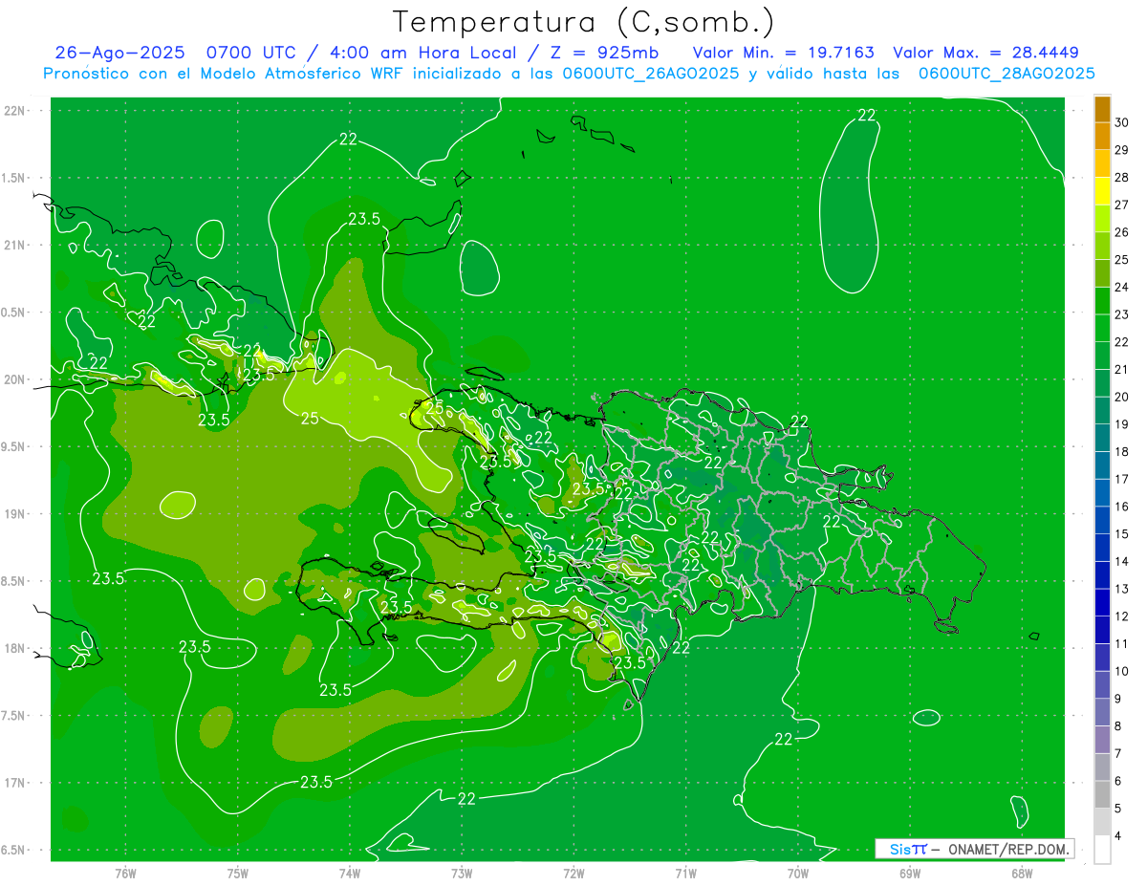Click the "20N" latitude axis label
Screen dimensions: 1147x886
[x=14, y=379]
